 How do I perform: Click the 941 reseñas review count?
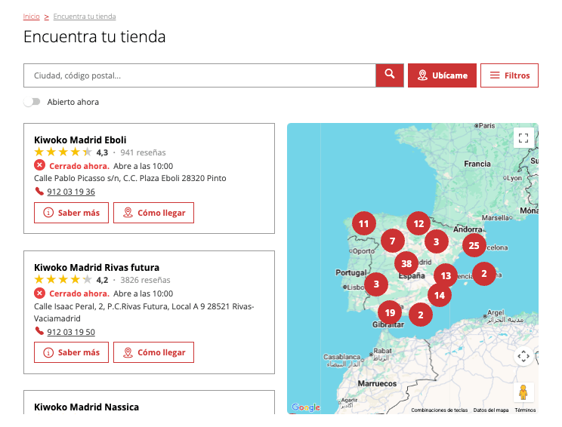click(143, 152)
